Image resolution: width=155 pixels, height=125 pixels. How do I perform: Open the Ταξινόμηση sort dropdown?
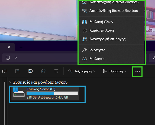[x=82, y=71]
